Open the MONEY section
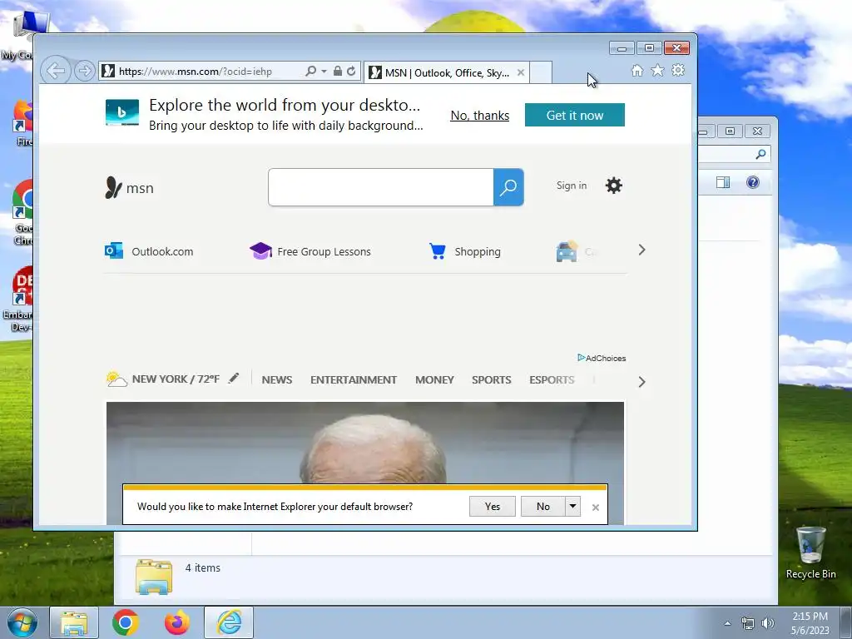852x639 pixels. click(434, 379)
